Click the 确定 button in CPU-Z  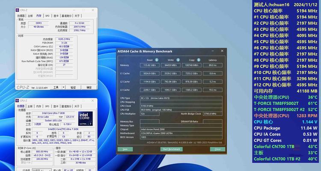[x=89, y=87]
